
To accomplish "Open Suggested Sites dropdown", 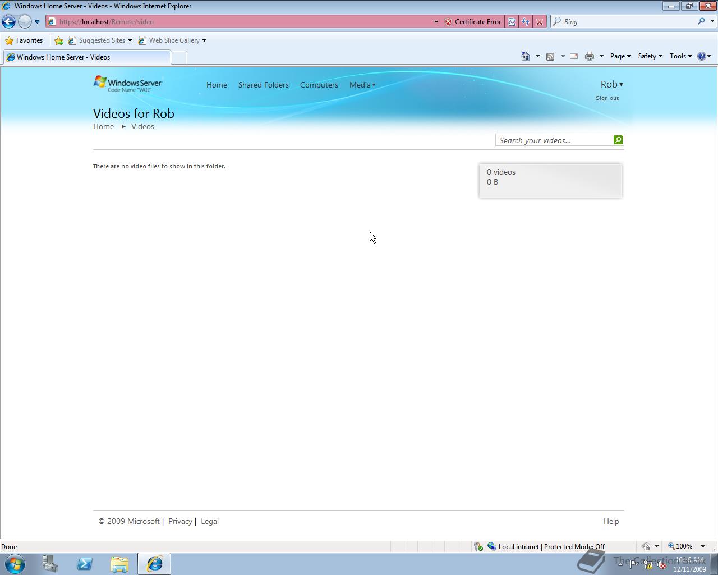I will [100, 40].
